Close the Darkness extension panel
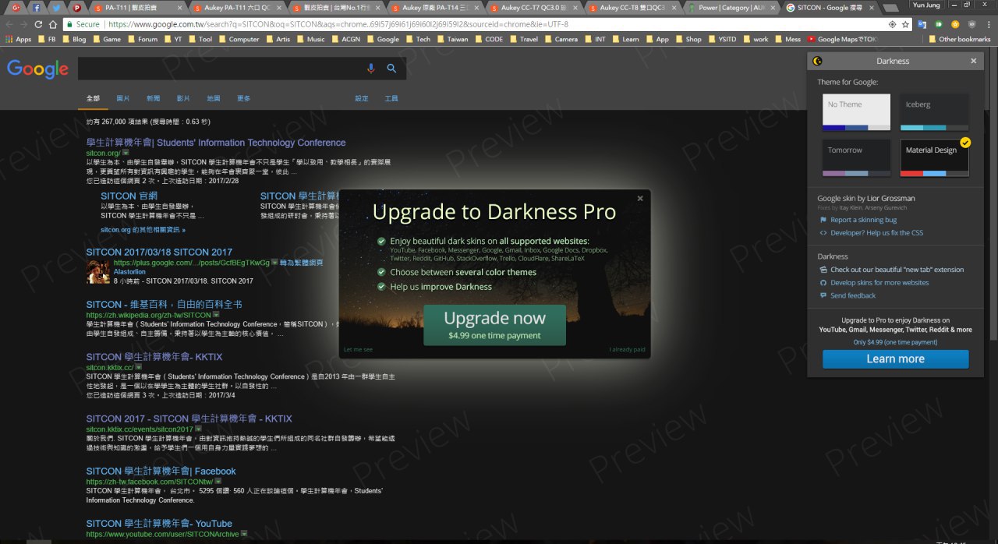The image size is (998, 544). (973, 61)
